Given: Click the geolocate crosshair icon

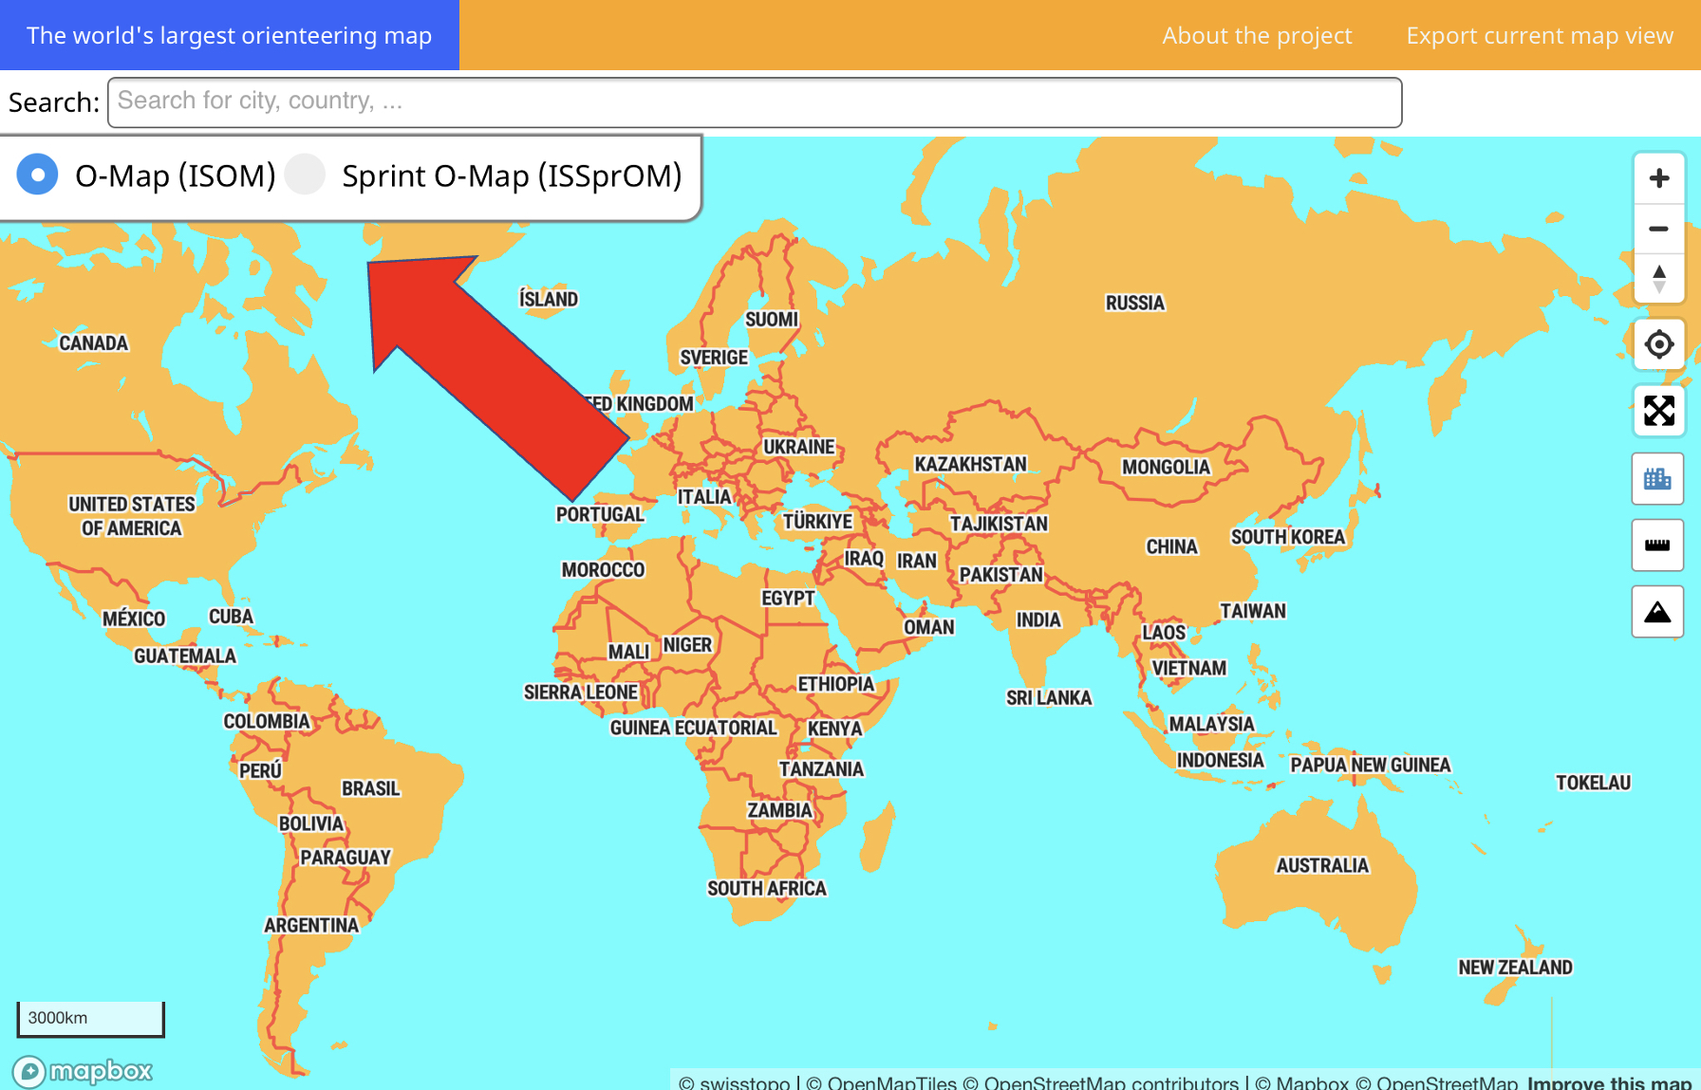Looking at the screenshot, I should click(1658, 344).
